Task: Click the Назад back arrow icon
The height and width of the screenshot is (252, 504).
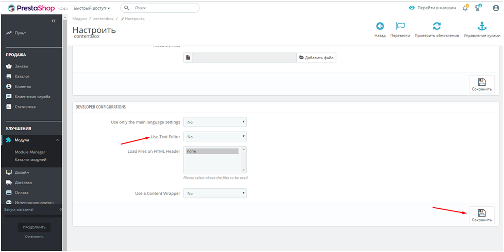Action: pos(380,27)
